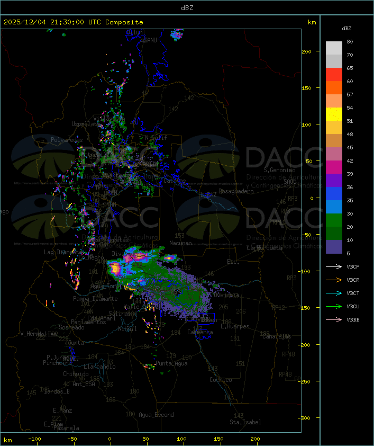Click the Pampa_Diamante map label
Image resolution: width=374 pixels, height=446 pixels.
(x=95, y=299)
